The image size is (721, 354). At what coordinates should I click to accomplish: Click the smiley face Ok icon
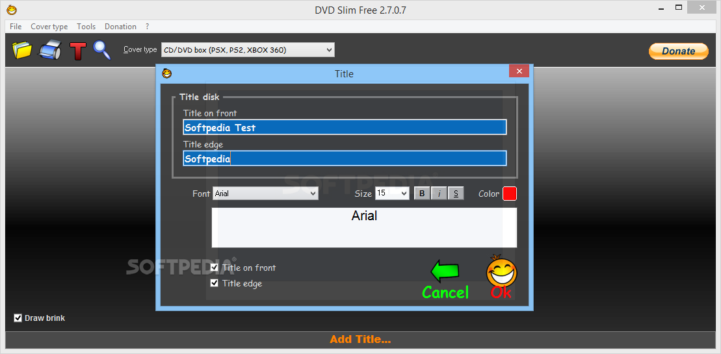pos(502,270)
